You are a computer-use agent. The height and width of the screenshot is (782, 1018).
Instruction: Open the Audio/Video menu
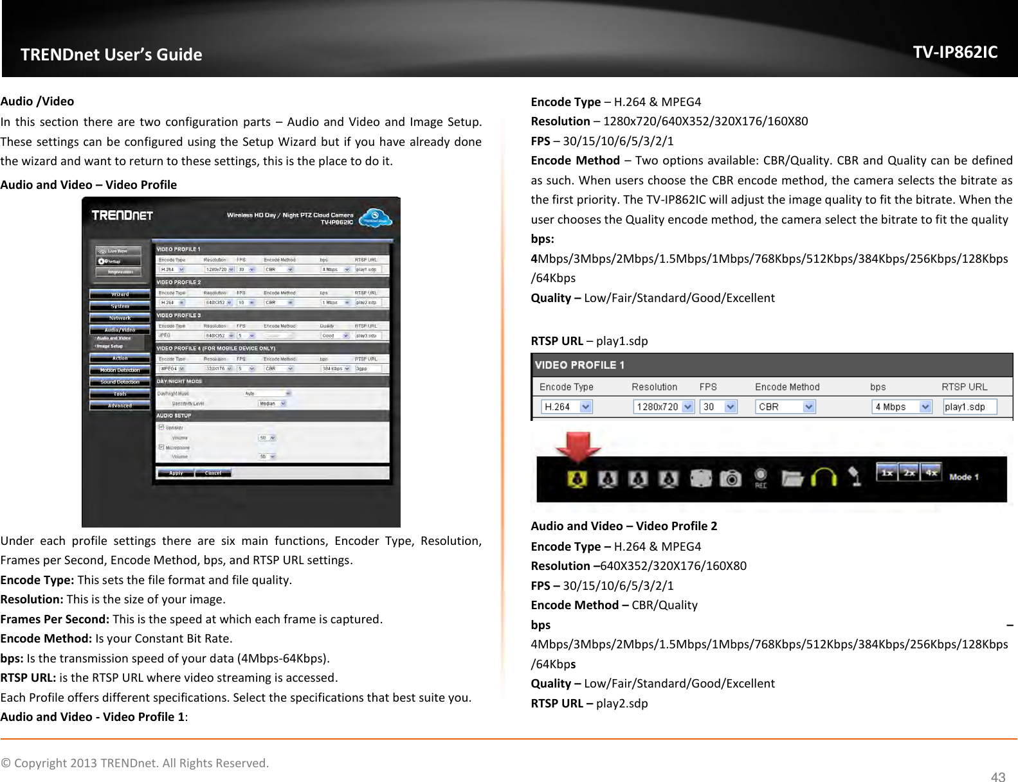tap(120, 330)
